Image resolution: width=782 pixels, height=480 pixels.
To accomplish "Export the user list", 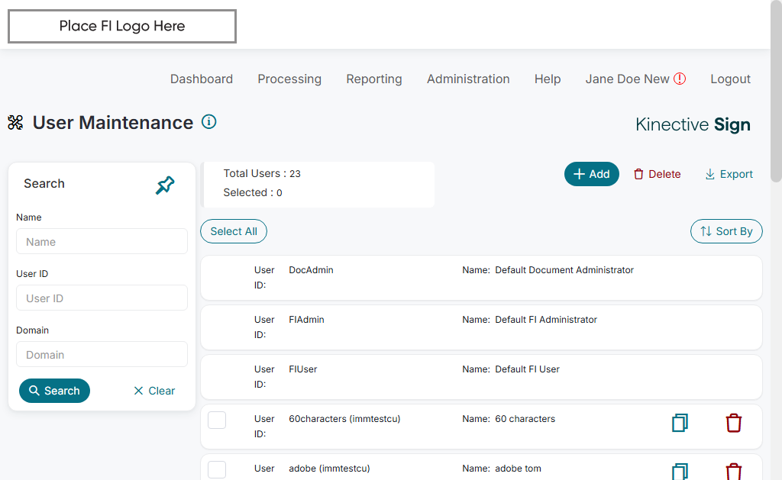I will tap(729, 174).
